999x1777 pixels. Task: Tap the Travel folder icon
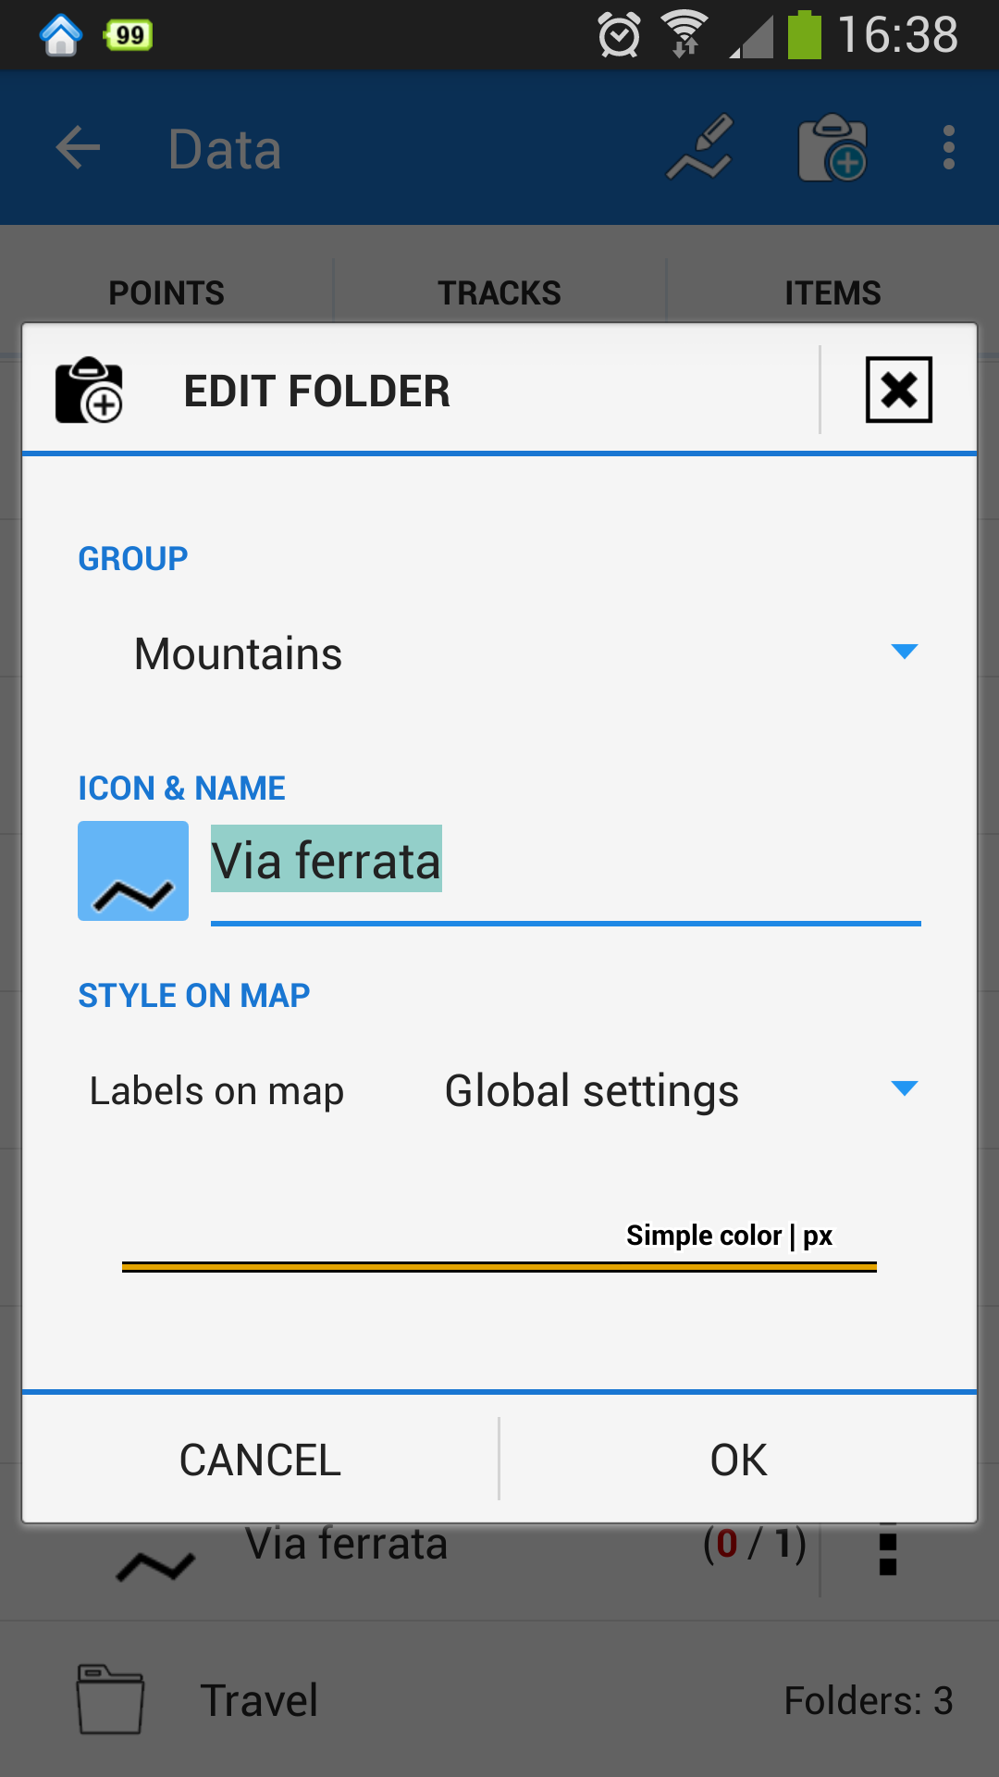click(x=110, y=1699)
